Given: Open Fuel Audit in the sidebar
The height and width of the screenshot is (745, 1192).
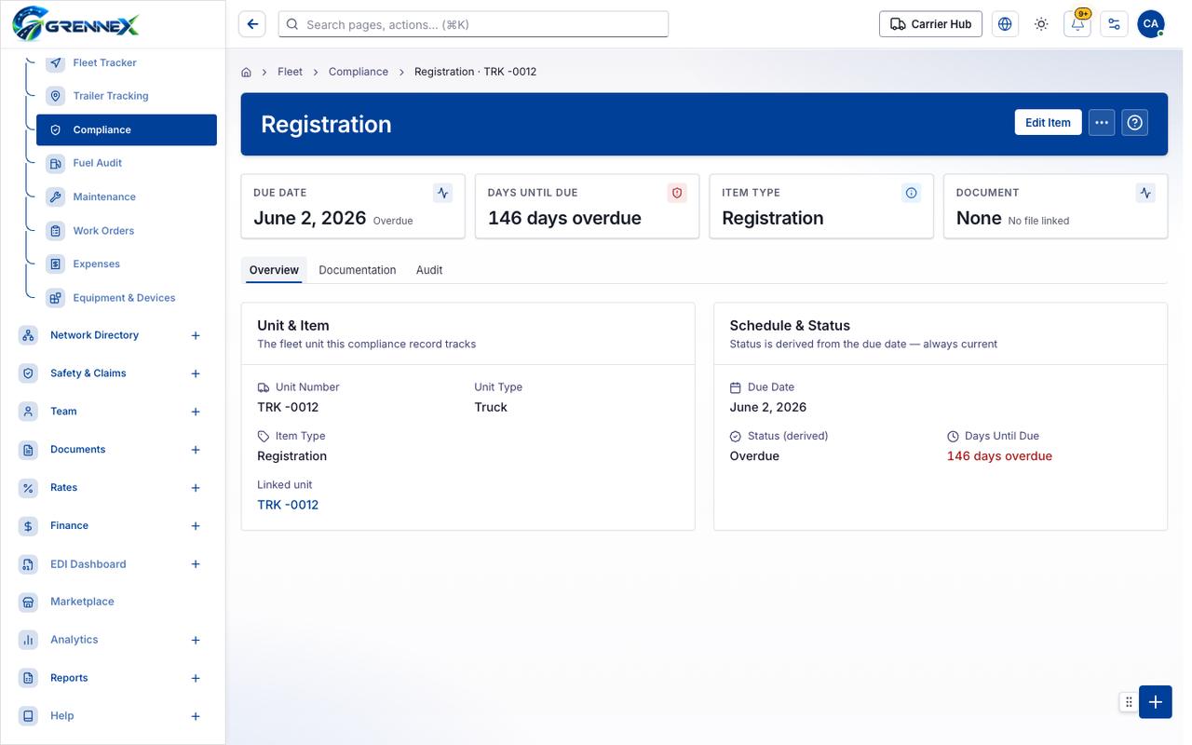Looking at the screenshot, I should pyautogui.click(x=98, y=163).
